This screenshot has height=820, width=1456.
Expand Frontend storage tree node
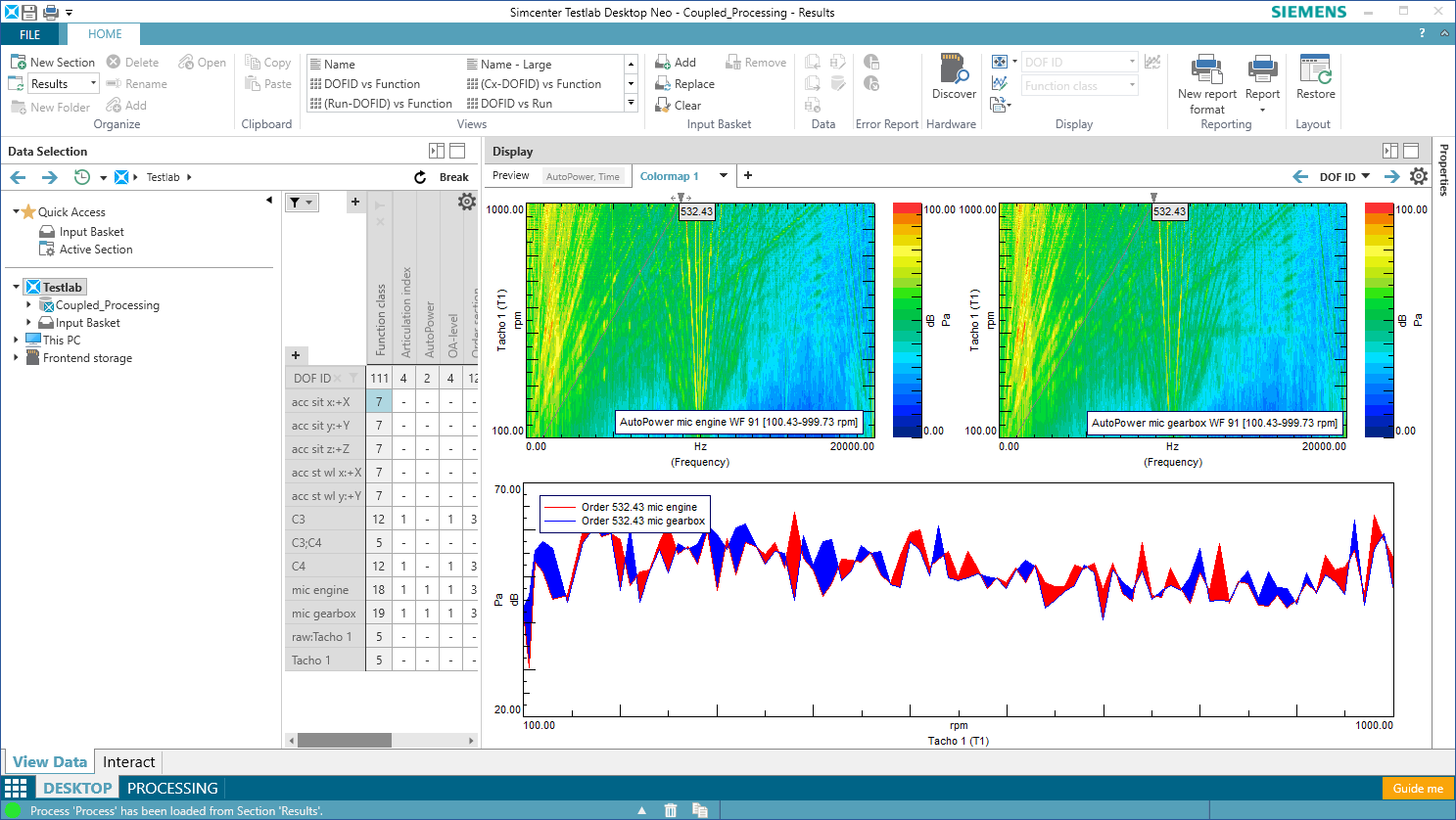pyautogui.click(x=16, y=358)
